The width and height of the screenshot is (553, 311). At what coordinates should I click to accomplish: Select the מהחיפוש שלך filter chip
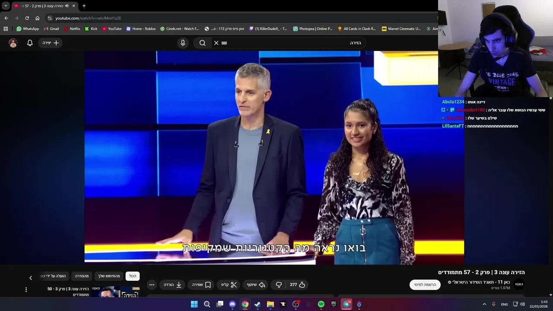tap(109, 276)
